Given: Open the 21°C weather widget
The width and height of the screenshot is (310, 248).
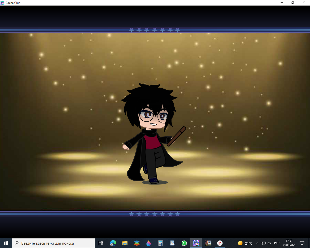Looking at the screenshot, I should tap(245, 243).
